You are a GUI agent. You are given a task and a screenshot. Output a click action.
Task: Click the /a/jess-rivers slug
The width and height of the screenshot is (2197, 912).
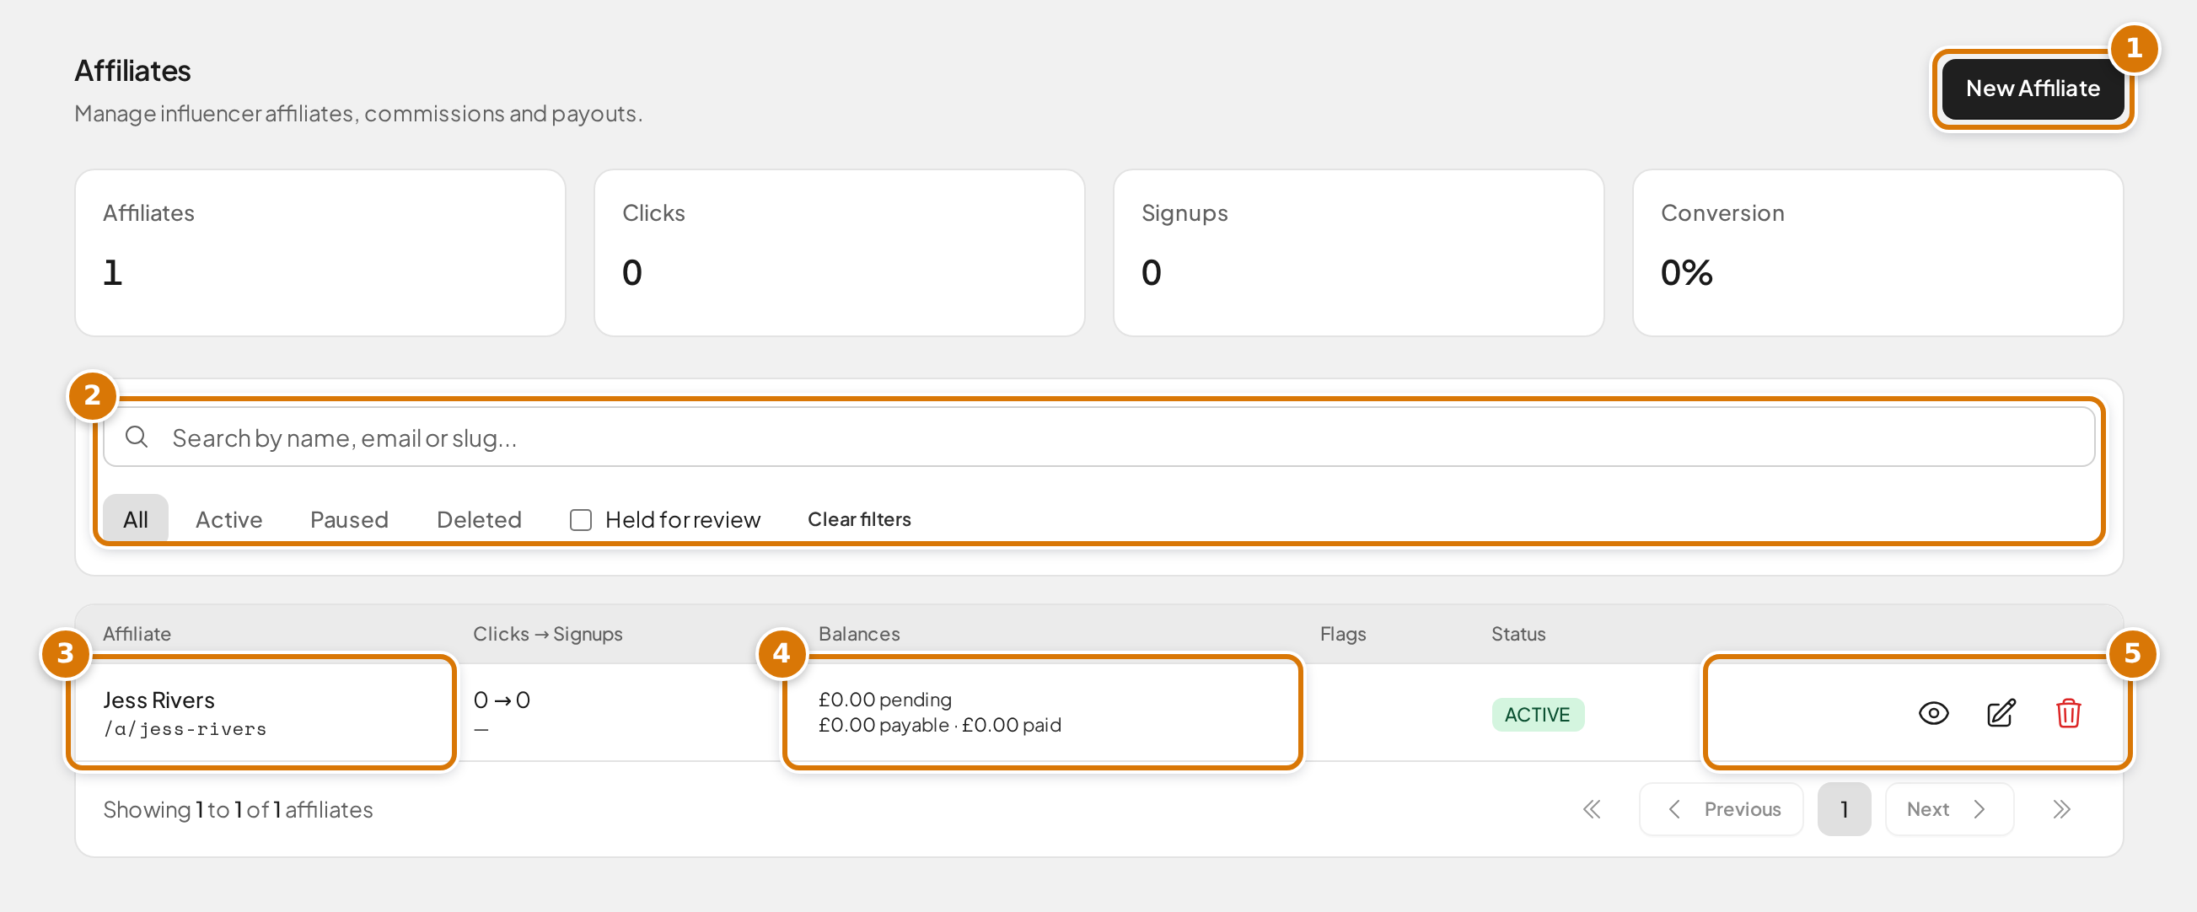click(185, 729)
